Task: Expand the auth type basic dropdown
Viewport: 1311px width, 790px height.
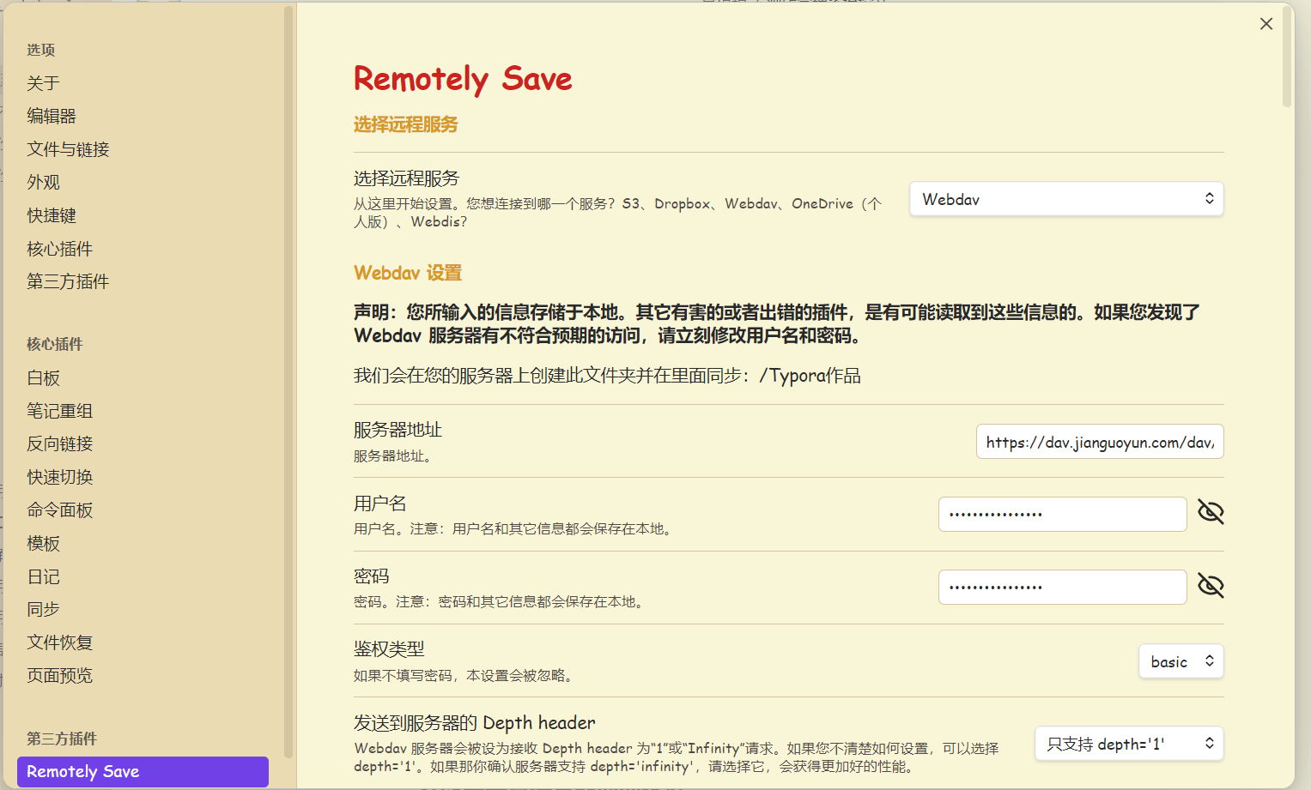Action: point(1181,661)
